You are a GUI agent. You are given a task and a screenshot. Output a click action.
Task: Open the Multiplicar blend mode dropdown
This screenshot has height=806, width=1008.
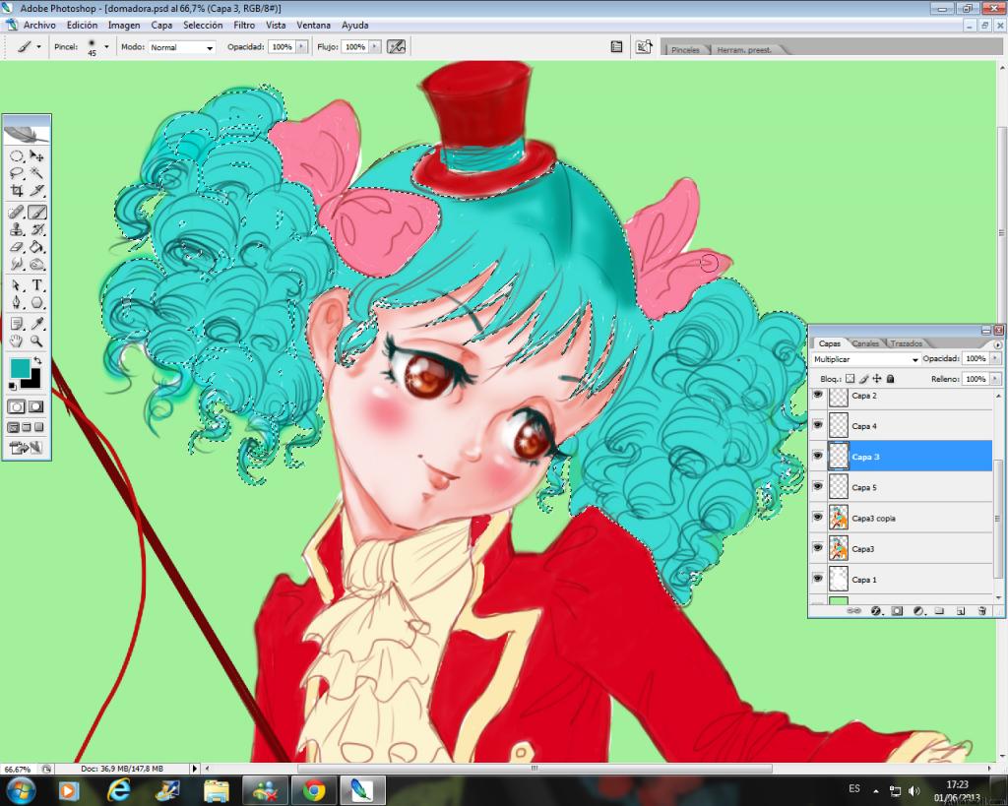coord(865,359)
